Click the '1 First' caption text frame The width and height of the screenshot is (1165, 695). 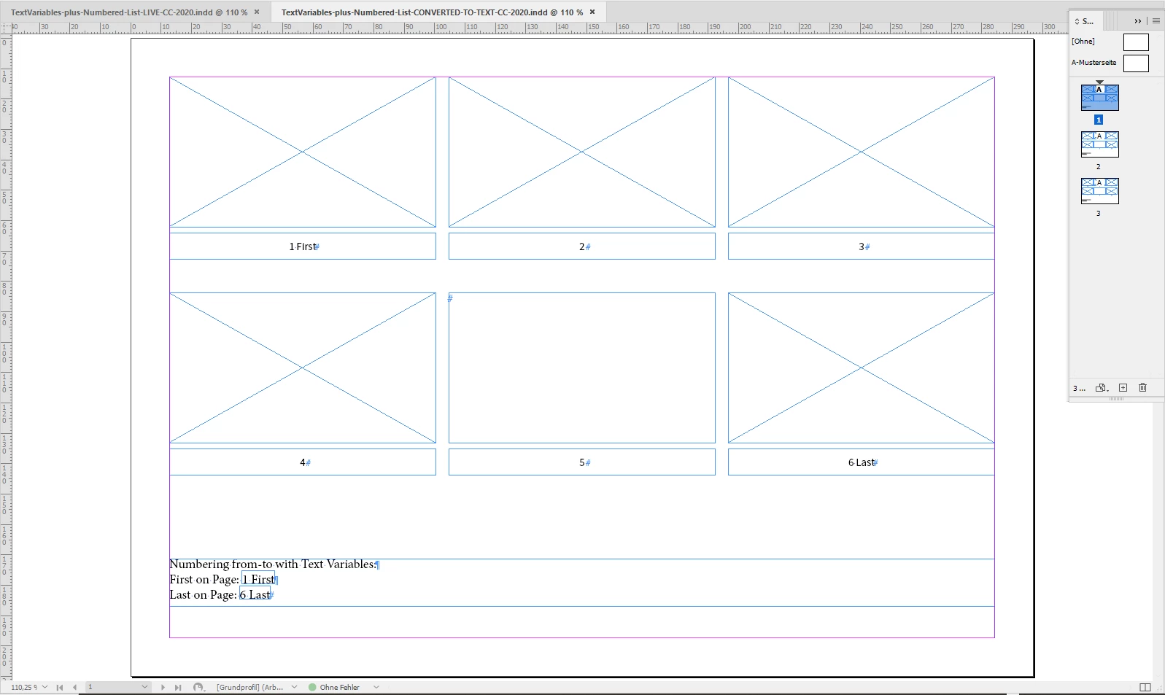click(303, 246)
